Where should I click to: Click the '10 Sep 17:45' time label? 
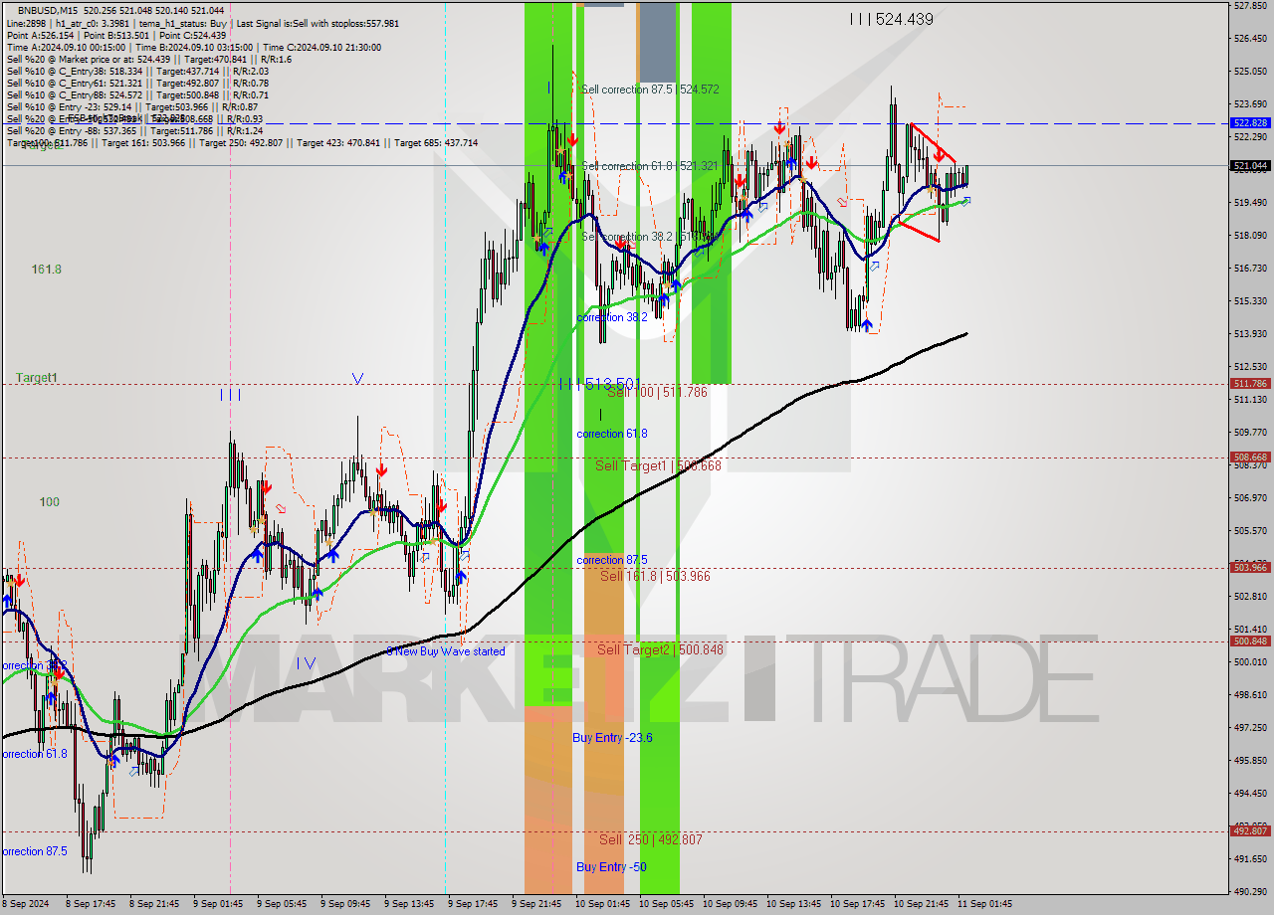[857, 904]
